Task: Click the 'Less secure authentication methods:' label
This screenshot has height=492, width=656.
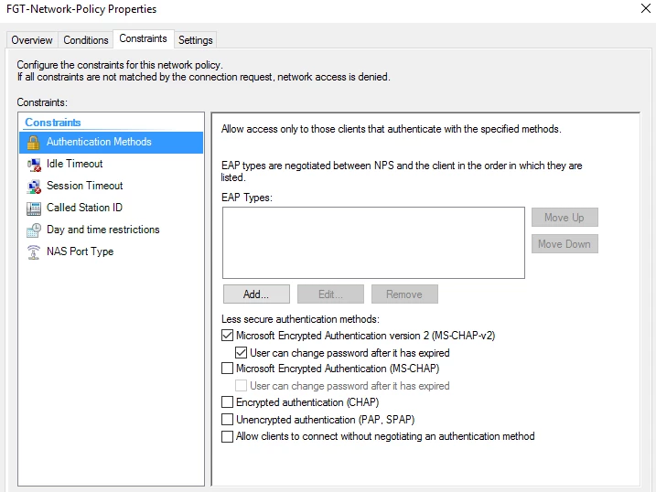Action: 300,319
